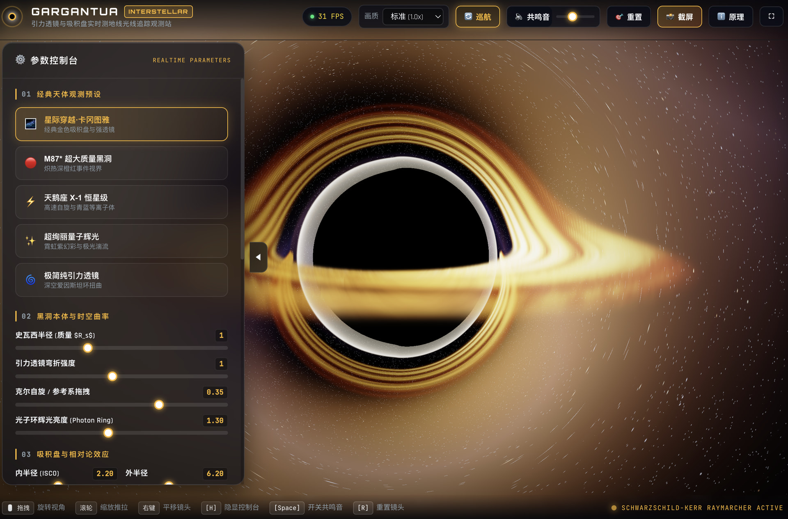The image size is (788, 519).
Task: Click the [R] 重置镜头 hint key
Action: (363, 508)
